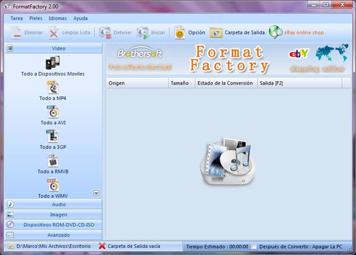356x255 pixels.
Task: Click the Eliminar toolbar icon
Action: tap(16, 32)
